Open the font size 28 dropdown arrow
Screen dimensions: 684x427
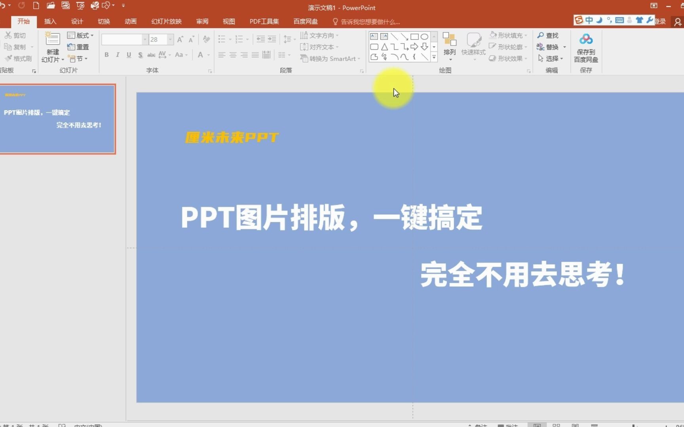point(170,39)
